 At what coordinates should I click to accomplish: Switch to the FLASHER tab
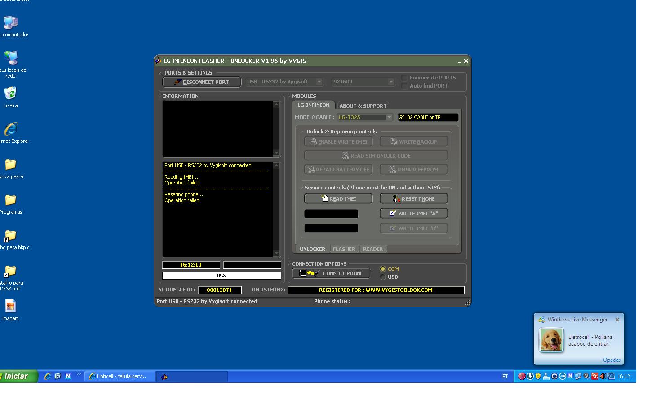[x=344, y=249]
